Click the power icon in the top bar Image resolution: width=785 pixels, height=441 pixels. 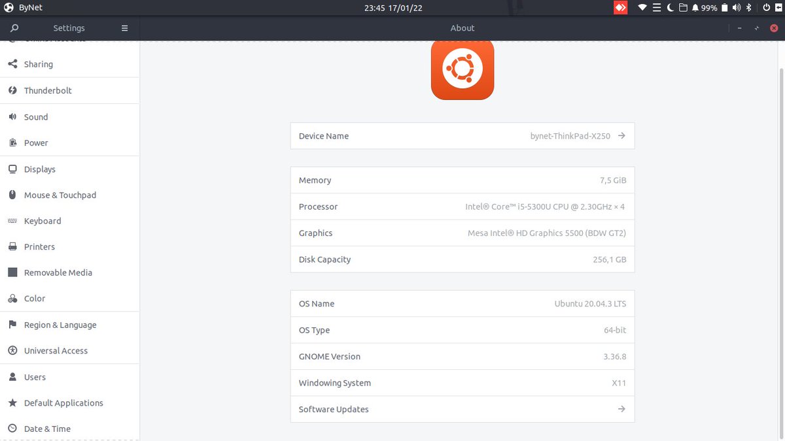click(766, 8)
